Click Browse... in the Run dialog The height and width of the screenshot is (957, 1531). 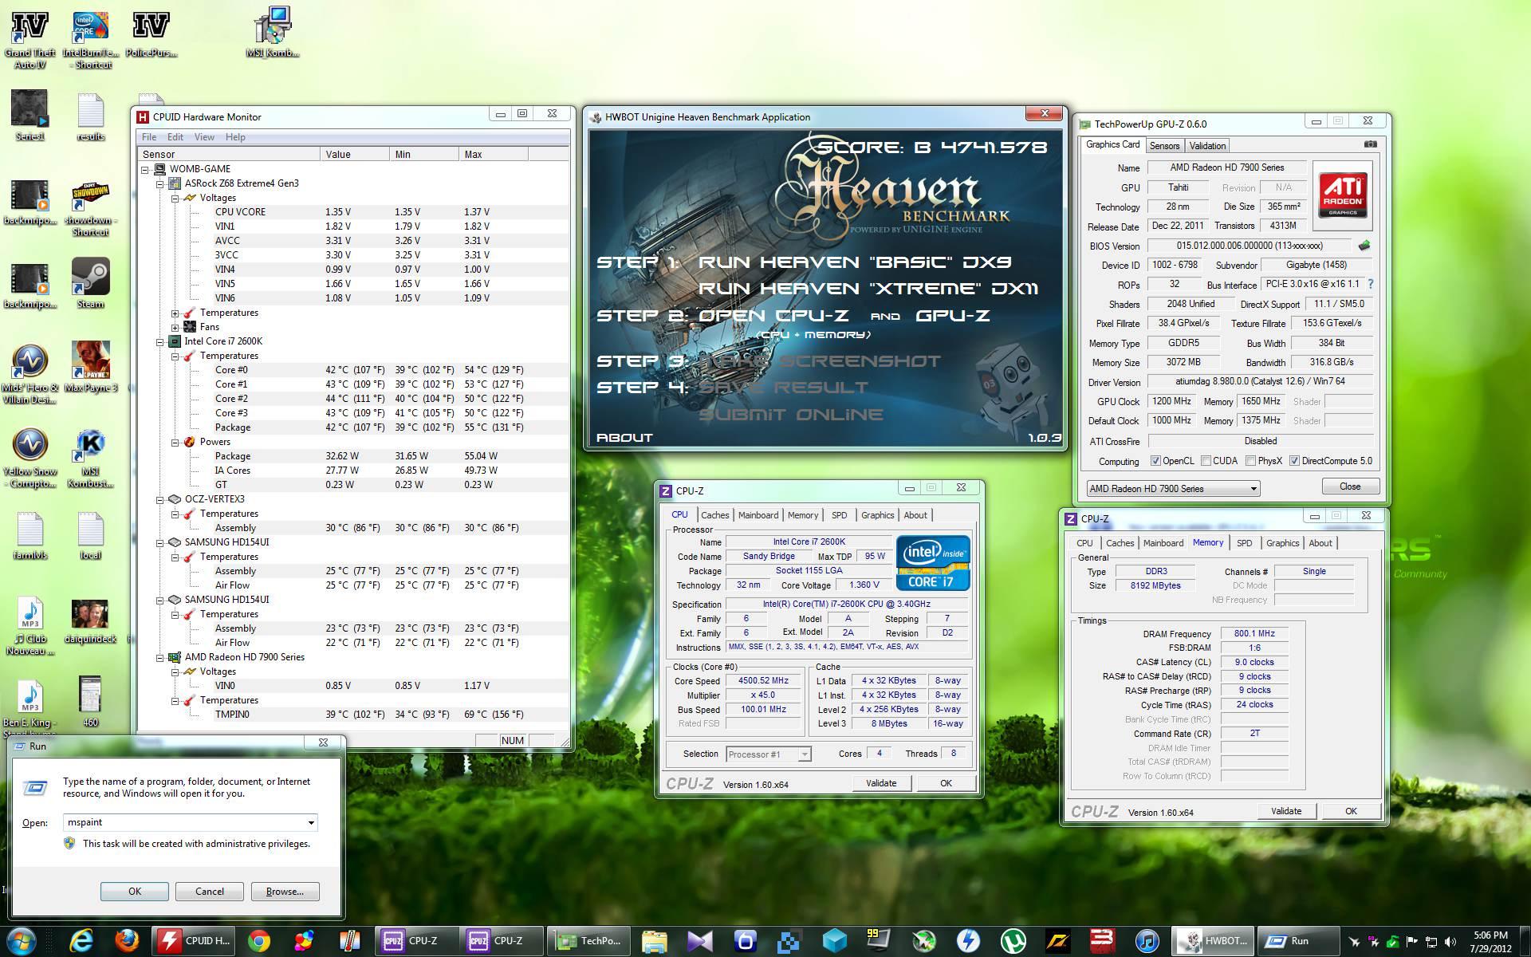(x=285, y=892)
